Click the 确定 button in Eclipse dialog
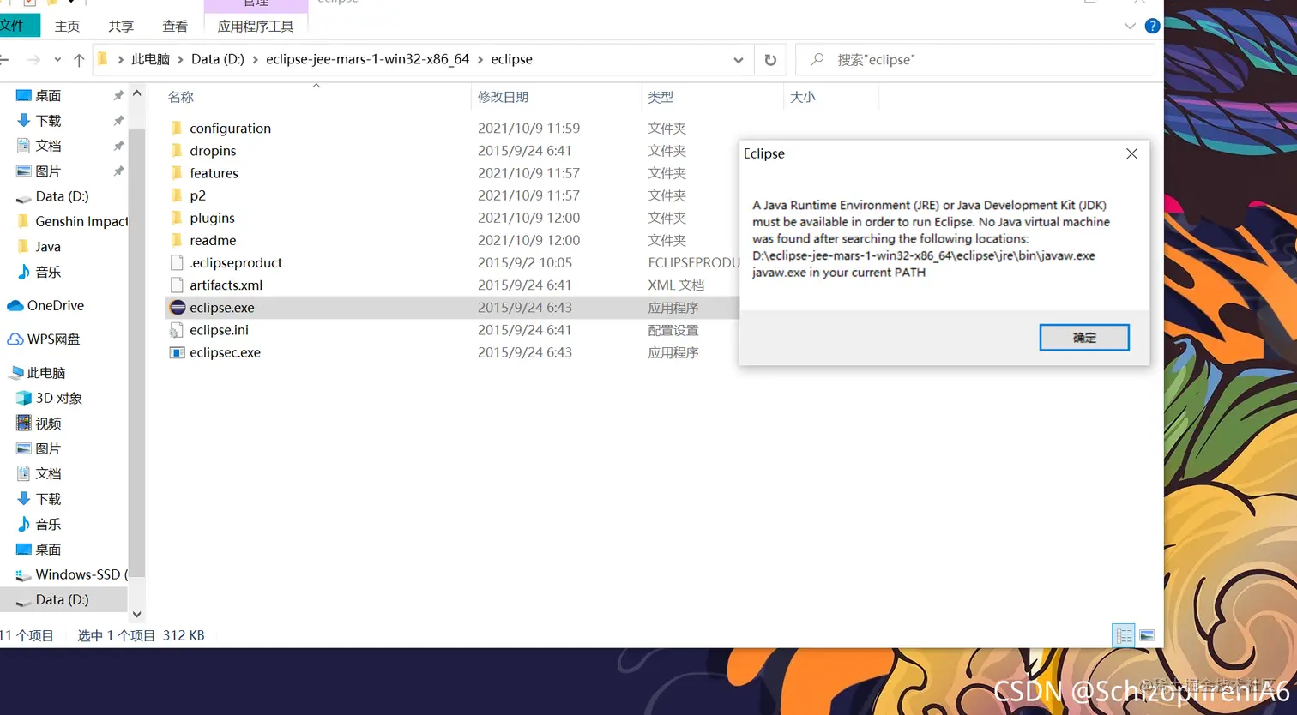The height and width of the screenshot is (715, 1297). [x=1084, y=338]
